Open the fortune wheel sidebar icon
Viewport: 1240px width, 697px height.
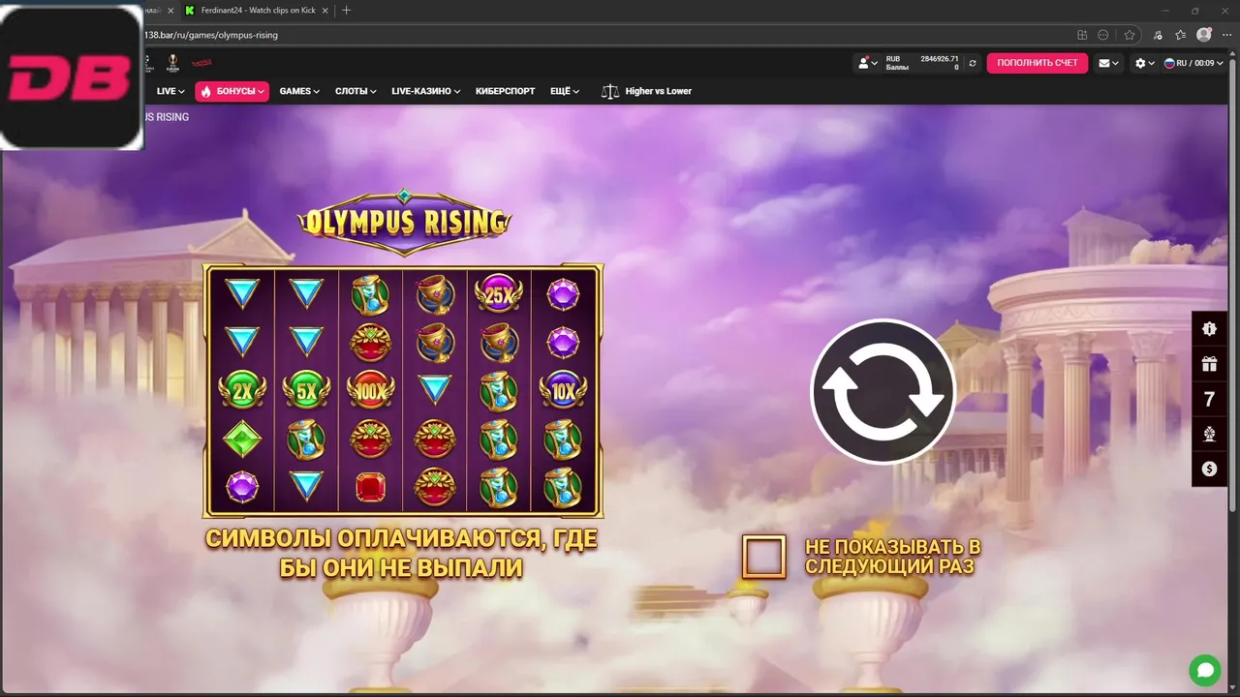point(1209,434)
